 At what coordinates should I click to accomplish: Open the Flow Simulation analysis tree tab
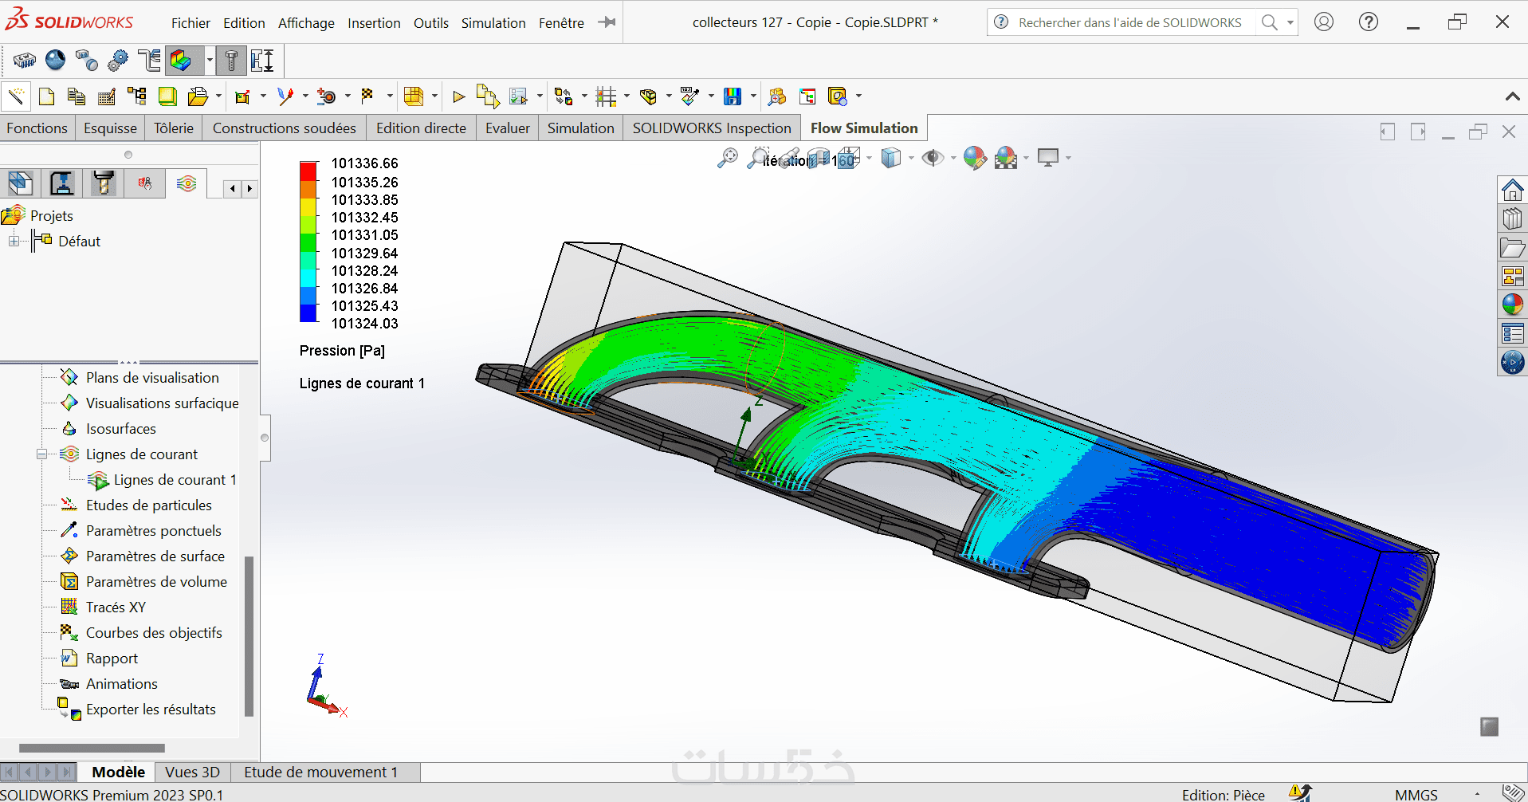187,183
